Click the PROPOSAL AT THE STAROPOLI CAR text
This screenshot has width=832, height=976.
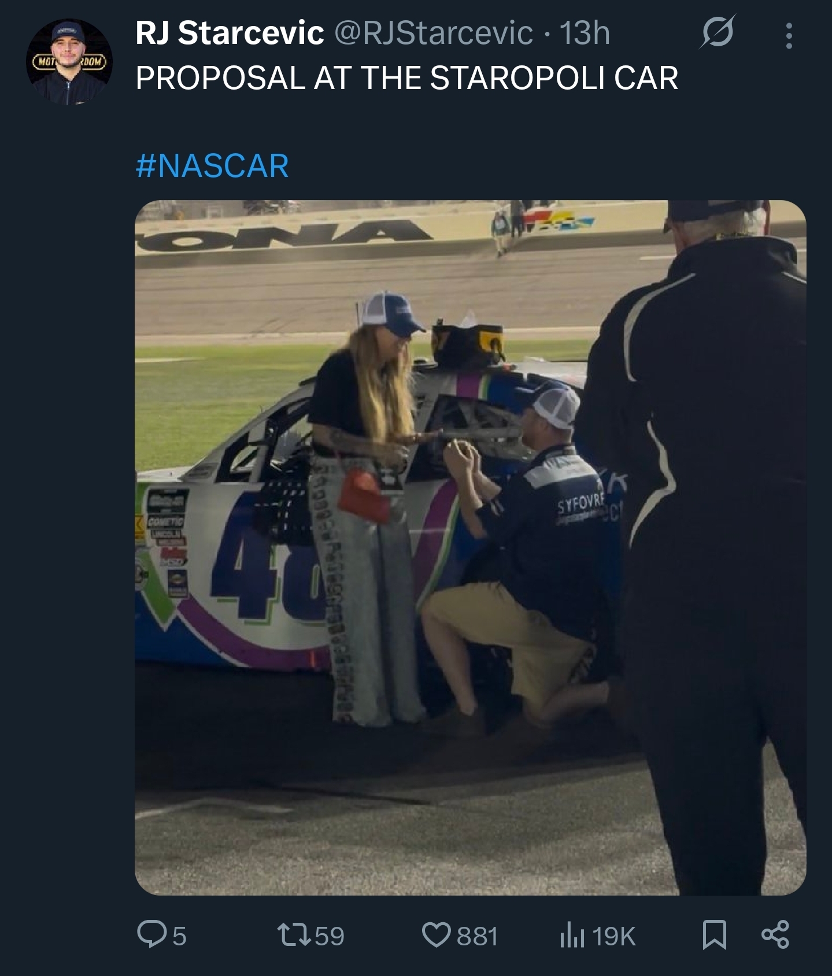pos(407,77)
